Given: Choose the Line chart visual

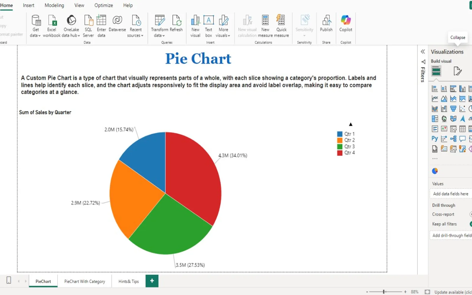Looking at the screenshot, I should click(435, 99).
